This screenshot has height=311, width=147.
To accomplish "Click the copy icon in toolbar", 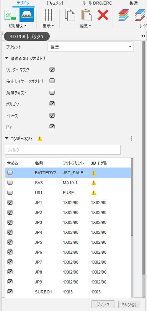I will [70, 15].
